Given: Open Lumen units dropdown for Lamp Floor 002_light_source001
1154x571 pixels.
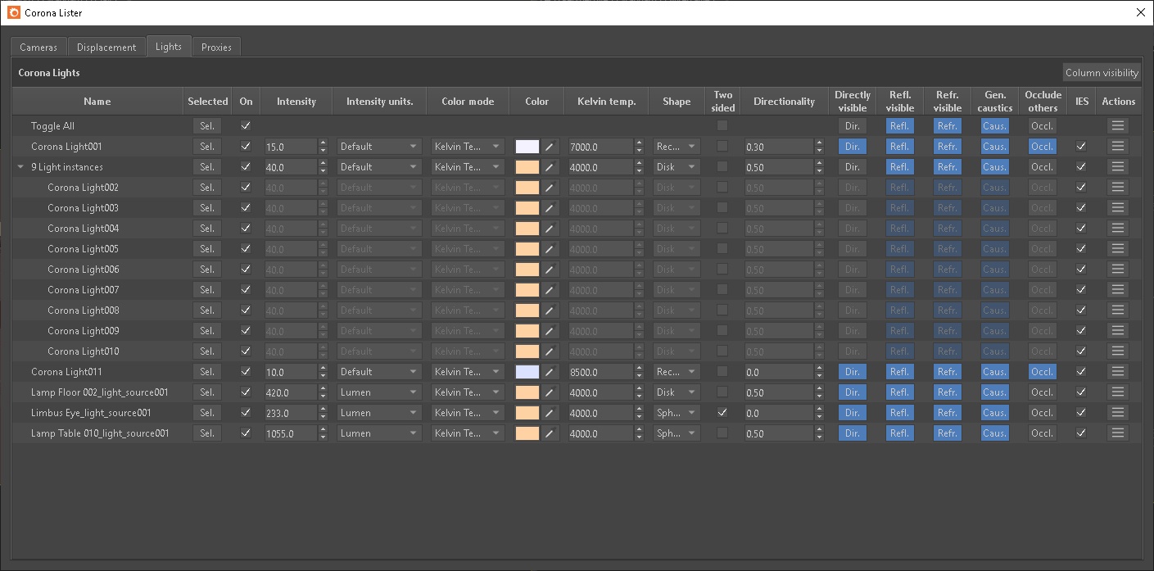Looking at the screenshot, I should point(379,392).
